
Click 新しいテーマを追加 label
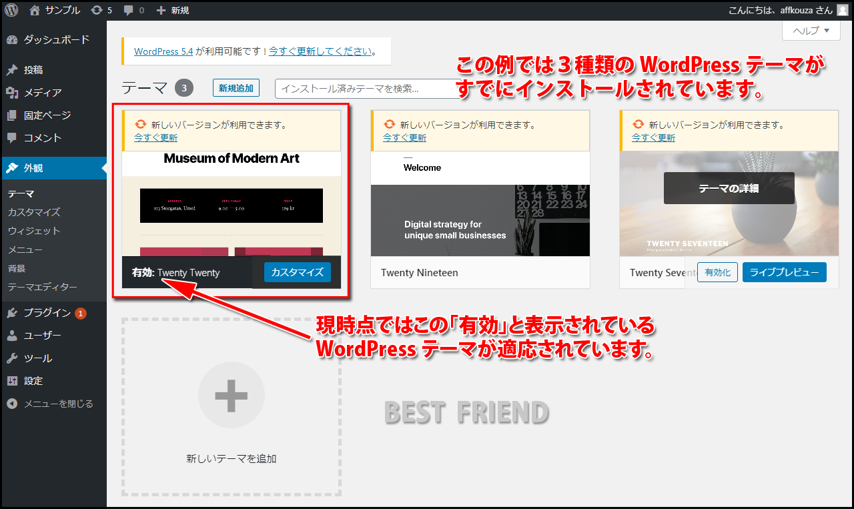[x=232, y=458]
